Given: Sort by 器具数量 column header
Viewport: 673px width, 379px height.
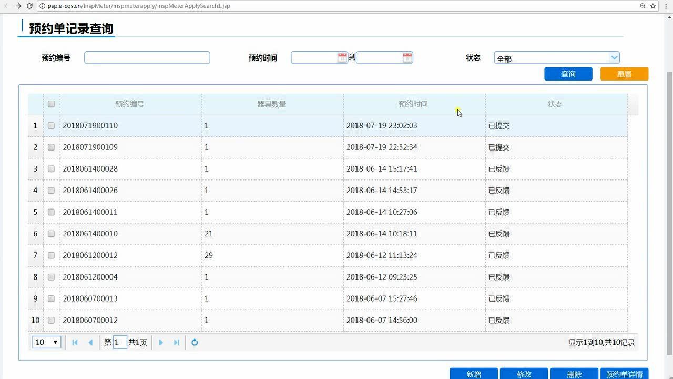Looking at the screenshot, I should click(x=272, y=104).
